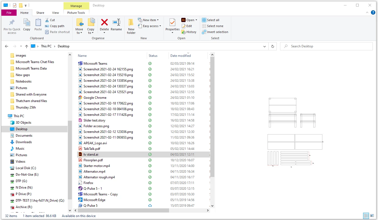The image size is (378, 220).
Task: Click Invert selection in ribbon
Action: pyautogui.click(x=215, y=32)
